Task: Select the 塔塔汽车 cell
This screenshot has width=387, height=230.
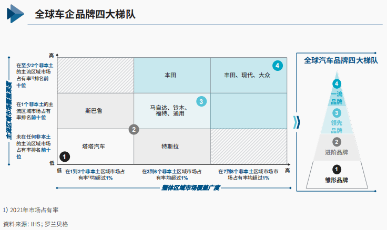Action: 96,147
